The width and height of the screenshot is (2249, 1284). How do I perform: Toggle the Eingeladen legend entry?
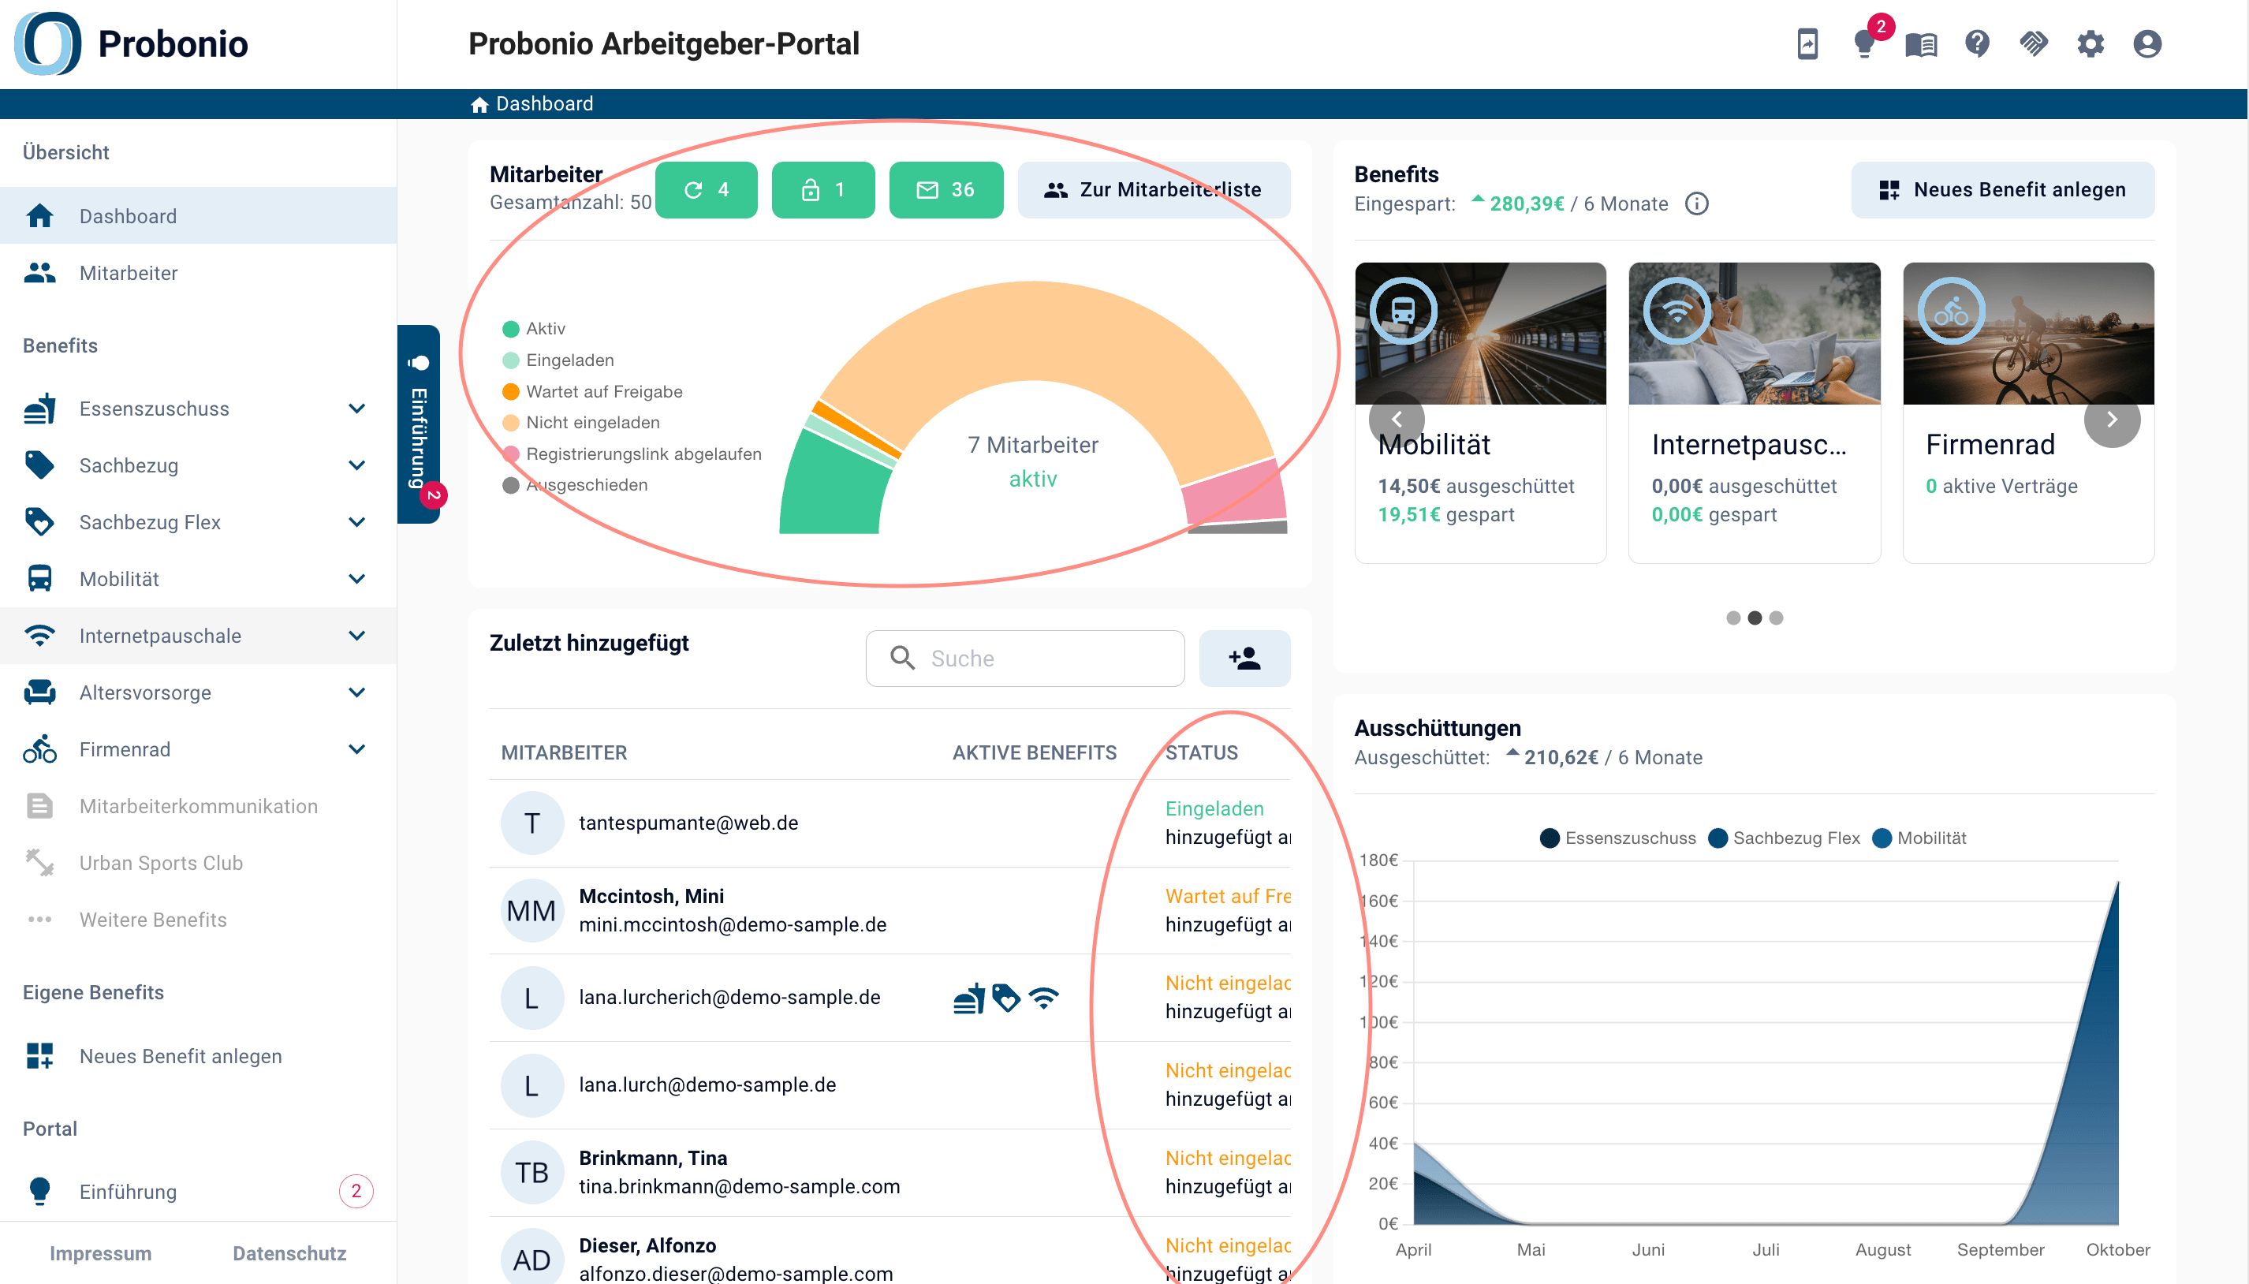pyautogui.click(x=558, y=360)
